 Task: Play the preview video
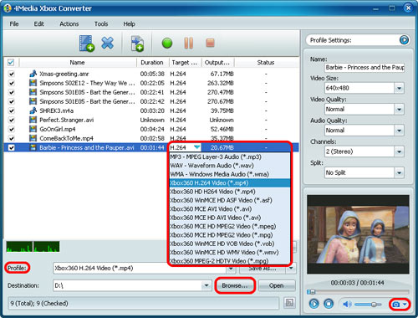point(314,304)
